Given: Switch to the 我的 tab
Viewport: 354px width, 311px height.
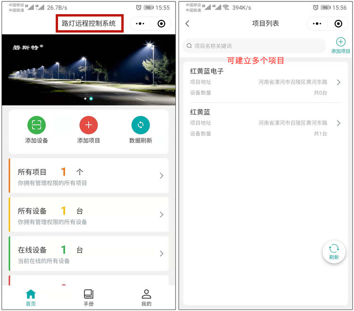Looking at the screenshot, I should [146, 297].
